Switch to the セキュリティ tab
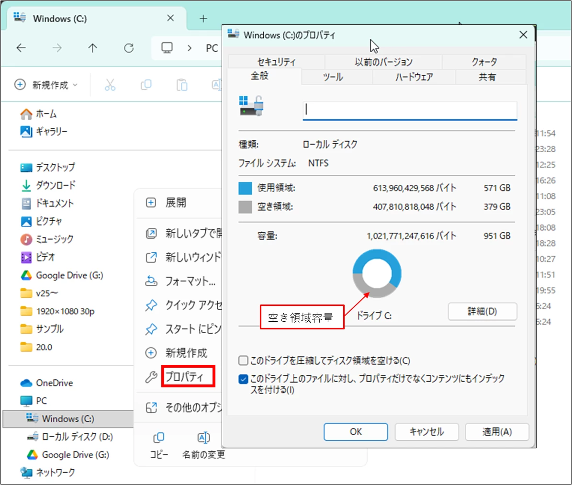 276,62
